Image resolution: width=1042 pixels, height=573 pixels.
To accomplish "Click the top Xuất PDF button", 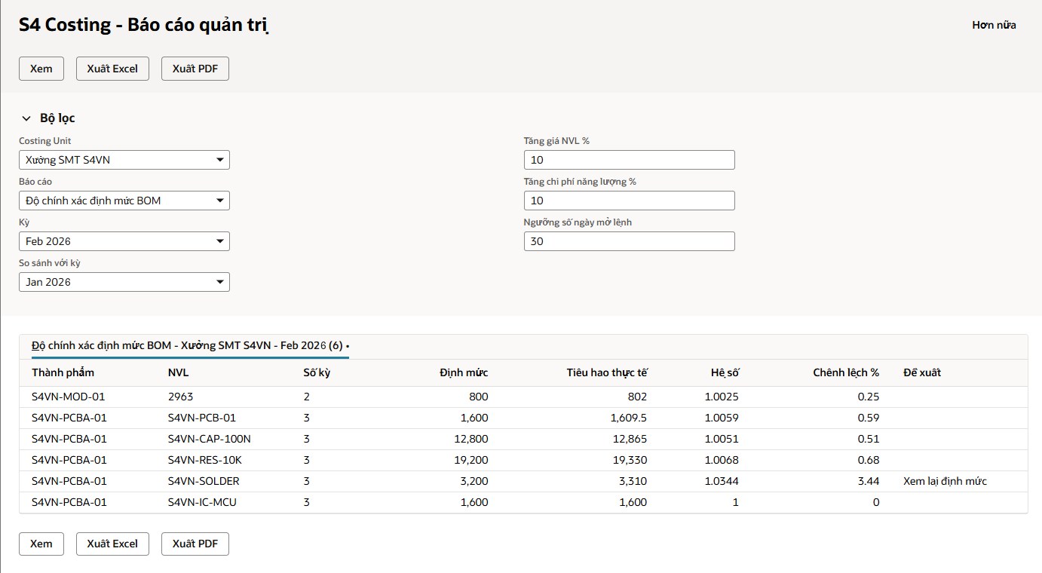I will (x=195, y=69).
